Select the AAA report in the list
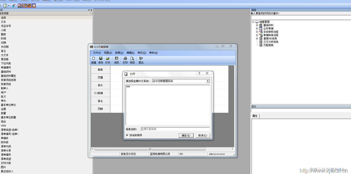351x174 pixels. click(128, 87)
